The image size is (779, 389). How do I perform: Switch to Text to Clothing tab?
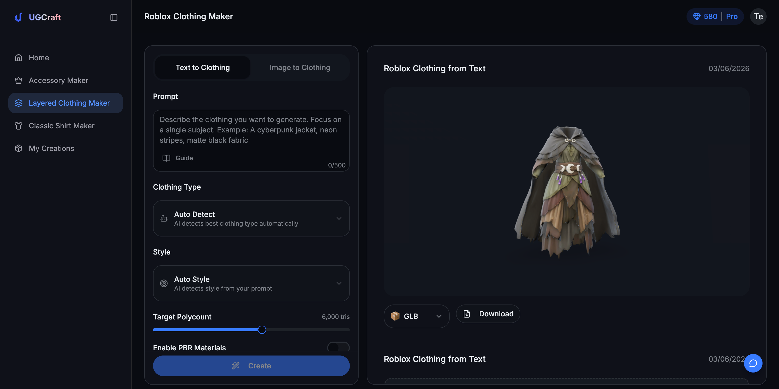click(x=203, y=67)
